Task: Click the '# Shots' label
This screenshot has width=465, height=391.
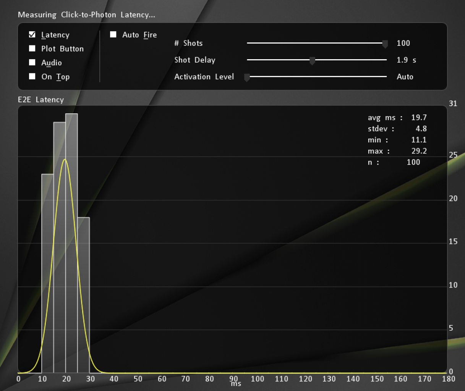Action: pyautogui.click(x=188, y=43)
